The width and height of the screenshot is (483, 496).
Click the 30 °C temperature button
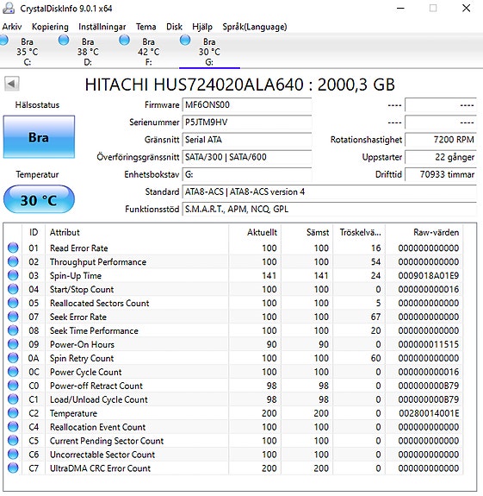pos(39,199)
